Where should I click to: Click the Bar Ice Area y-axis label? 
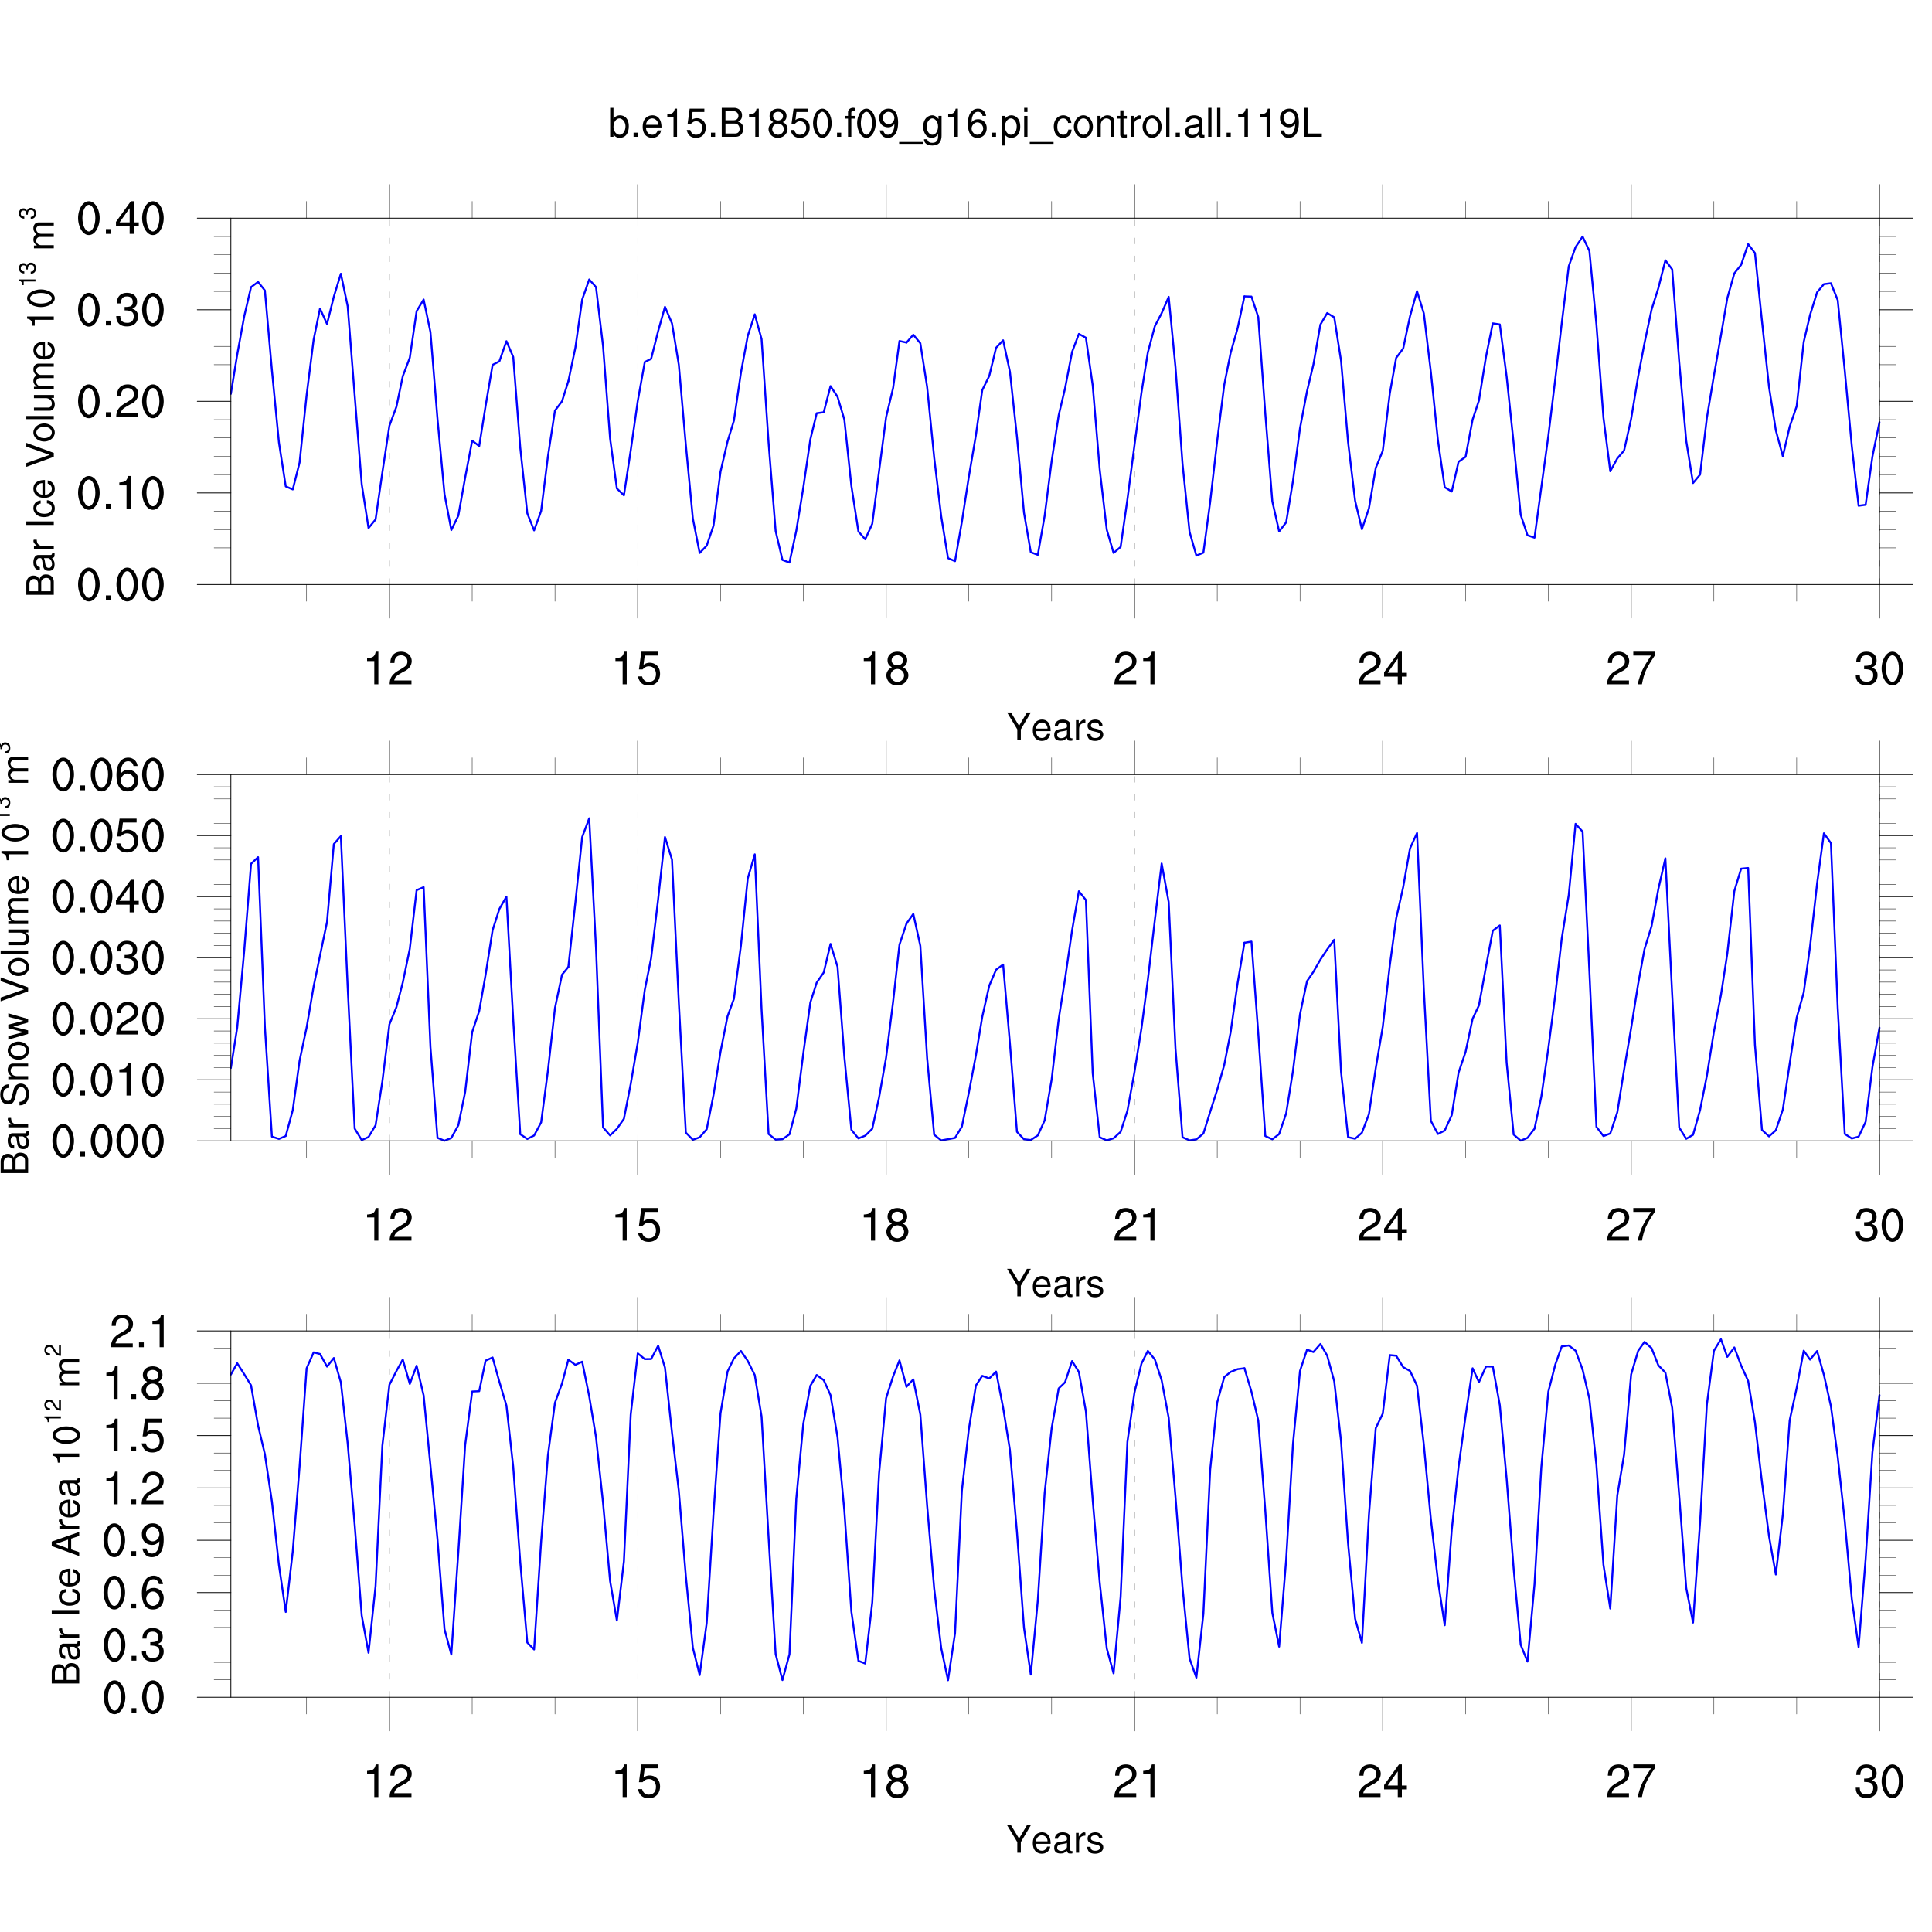(66, 1514)
